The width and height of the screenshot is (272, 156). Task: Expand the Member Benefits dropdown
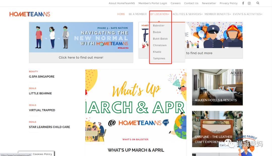(x=218, y=14)
